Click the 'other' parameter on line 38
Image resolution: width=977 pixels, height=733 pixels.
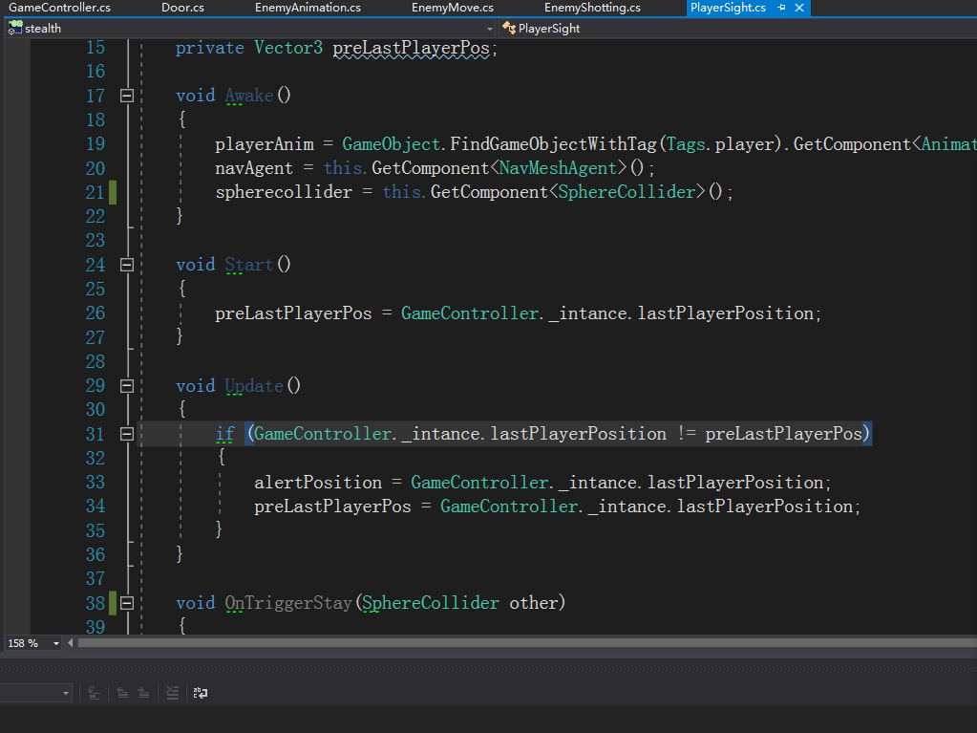point(533,603)
